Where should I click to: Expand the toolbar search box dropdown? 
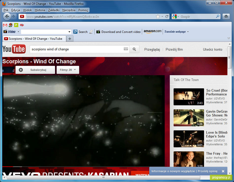(x=69, y=32)
